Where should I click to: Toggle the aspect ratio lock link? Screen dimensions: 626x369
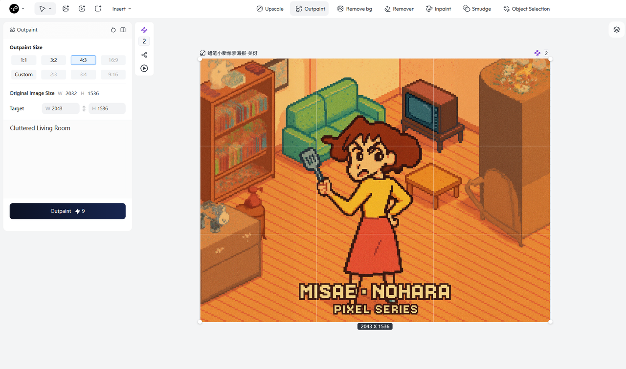click(84, 108)
